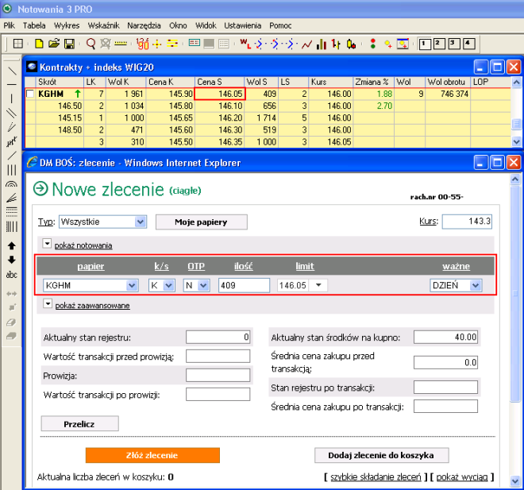Select the vertical line drawing tool

[12, 98]
